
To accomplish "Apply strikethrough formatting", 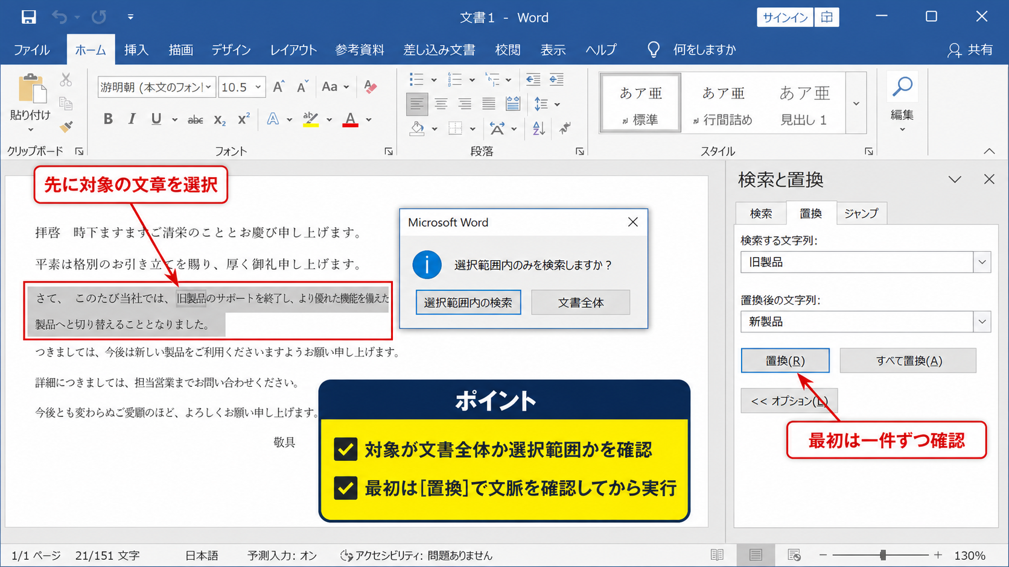I will click(x=195, y=119).
